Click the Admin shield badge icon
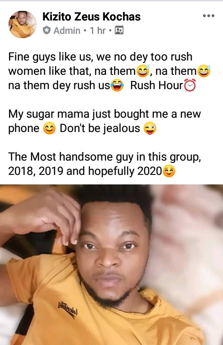This screenshot has width=223, height=345. point(46,30)
